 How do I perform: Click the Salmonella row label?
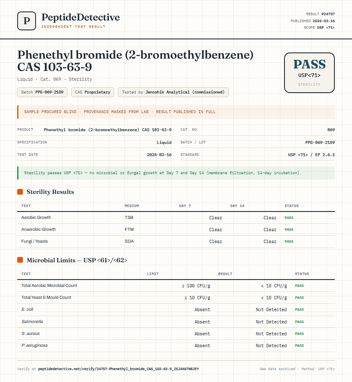click(32, 322)
